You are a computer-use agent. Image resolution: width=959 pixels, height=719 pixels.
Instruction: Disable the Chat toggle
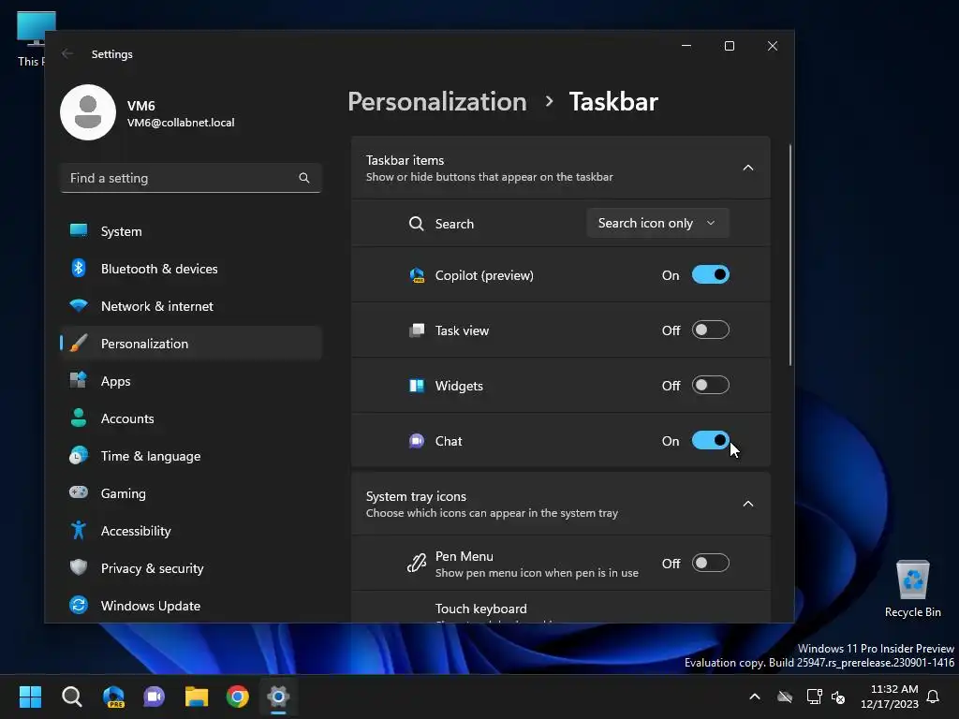(711, 440)
